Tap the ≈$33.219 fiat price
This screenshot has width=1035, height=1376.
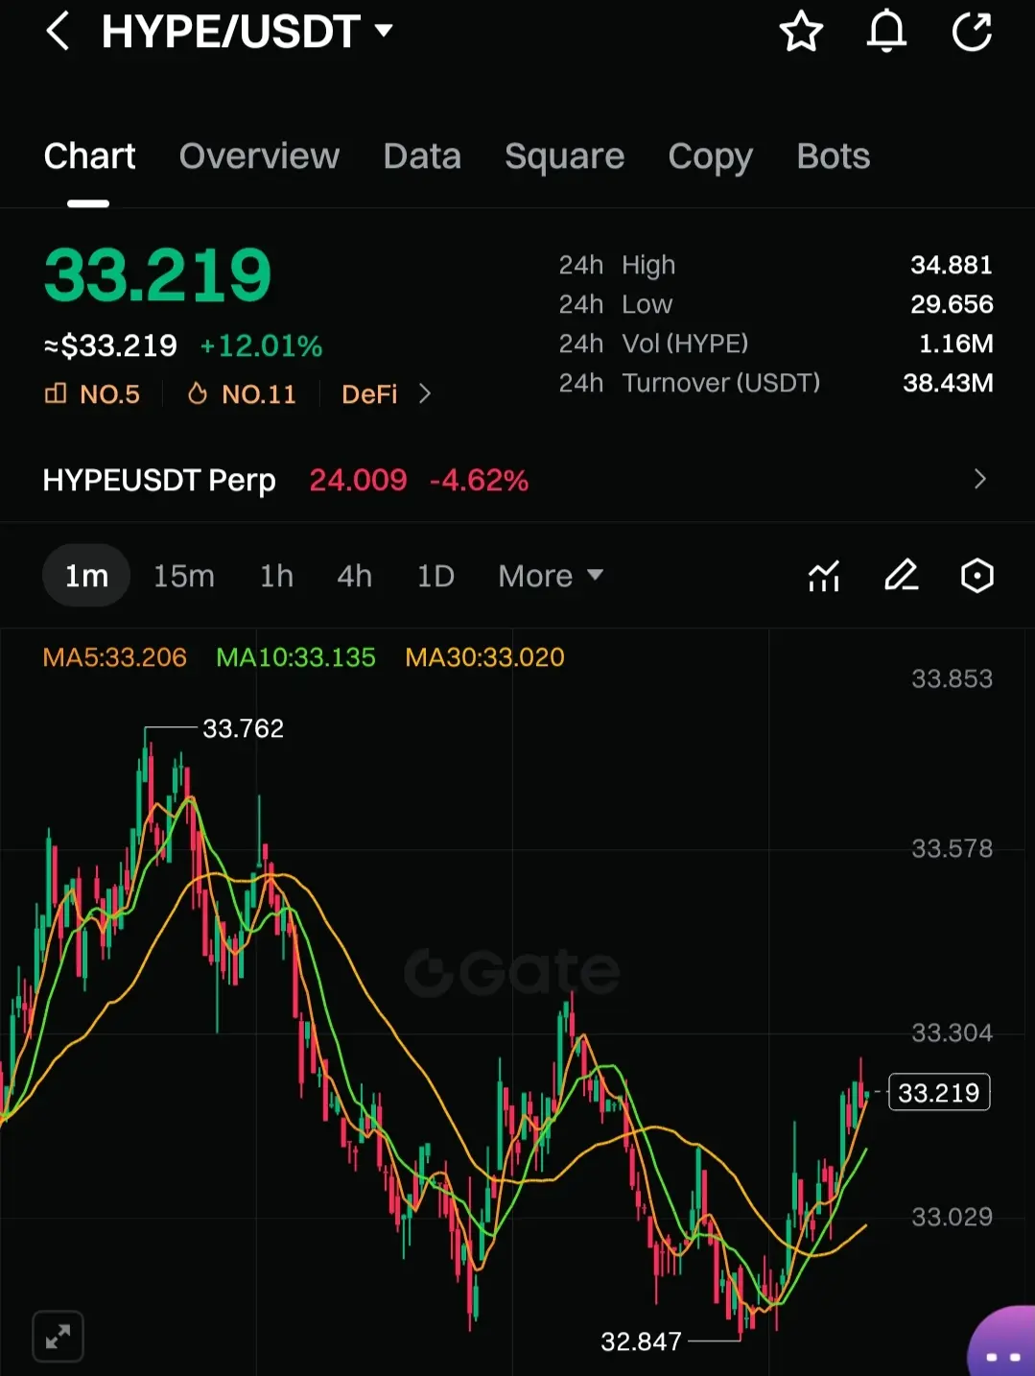(x=110, y=345)
